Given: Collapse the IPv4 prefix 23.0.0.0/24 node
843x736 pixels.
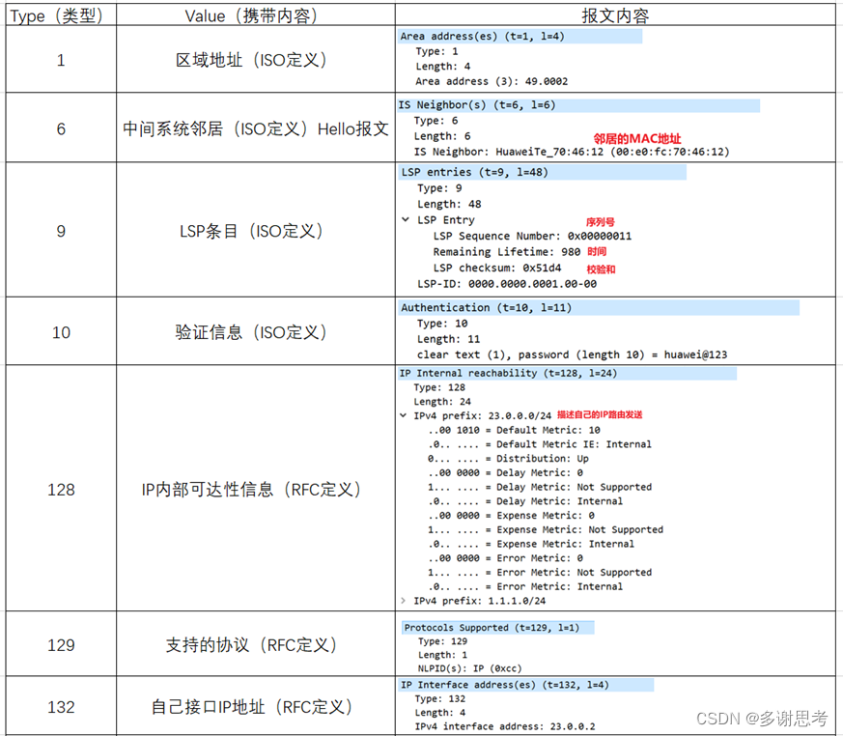Looking at the screenshot, I should click(404, 415).
